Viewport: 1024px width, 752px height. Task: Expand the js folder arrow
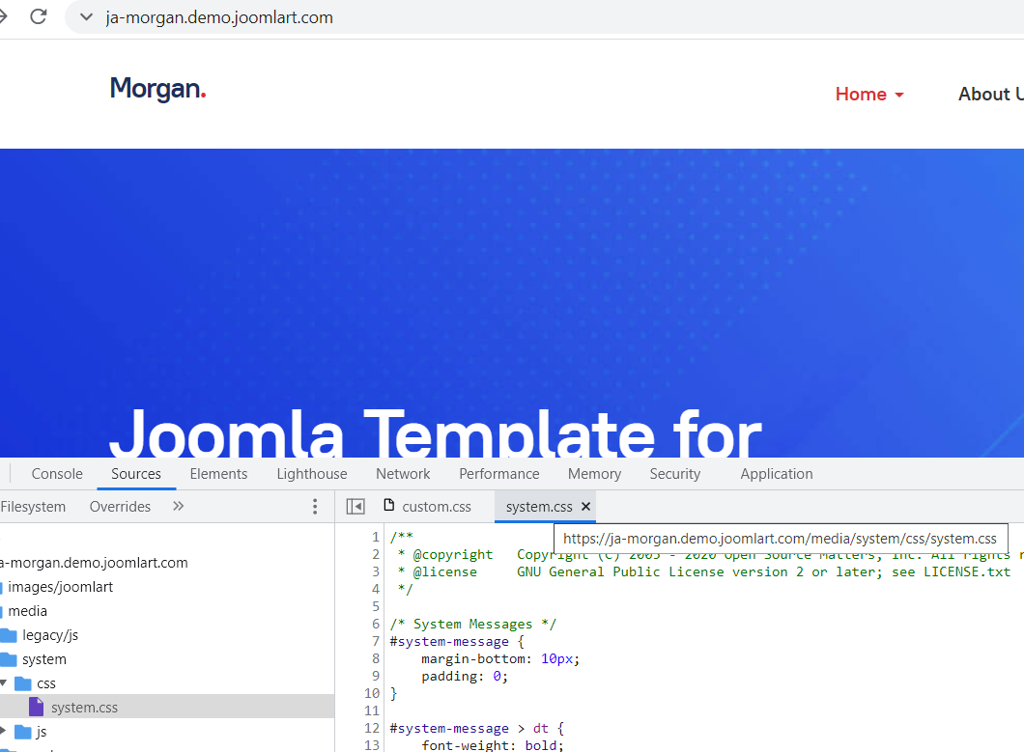coord(4,732)
